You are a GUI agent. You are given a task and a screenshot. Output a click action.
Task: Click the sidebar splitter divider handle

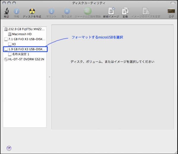click(x=49, y=77)
